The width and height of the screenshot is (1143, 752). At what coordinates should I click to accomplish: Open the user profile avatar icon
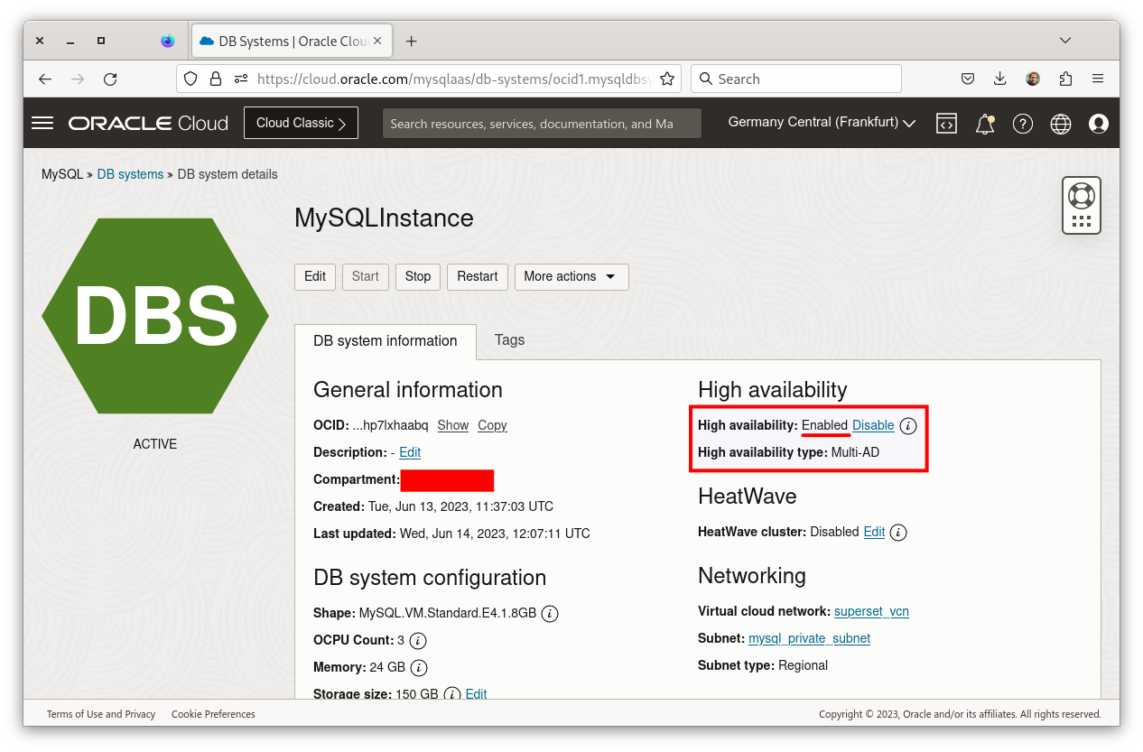[x=1099, y=124]
